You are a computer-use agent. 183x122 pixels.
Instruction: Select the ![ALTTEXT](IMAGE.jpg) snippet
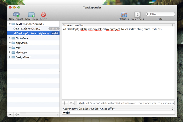click(34, 28)
